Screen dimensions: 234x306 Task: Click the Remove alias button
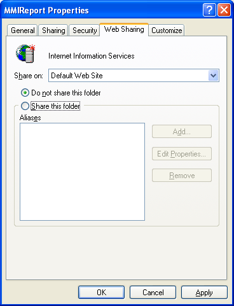182,175
